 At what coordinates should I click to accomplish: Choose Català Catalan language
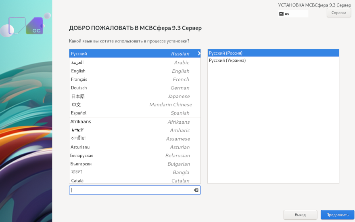pos(135,180)
